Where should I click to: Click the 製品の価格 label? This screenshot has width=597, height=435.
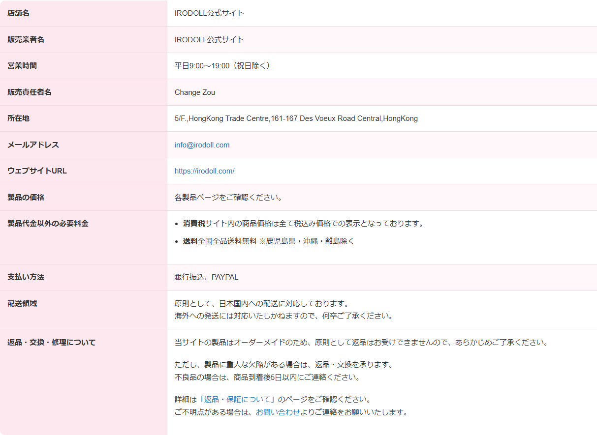tap(26, 197)
